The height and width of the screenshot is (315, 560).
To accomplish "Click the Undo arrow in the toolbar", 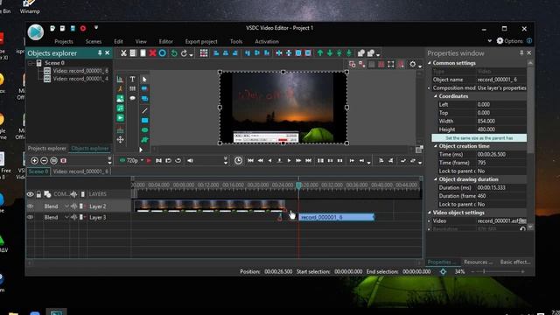I will (x=174, y=53).
